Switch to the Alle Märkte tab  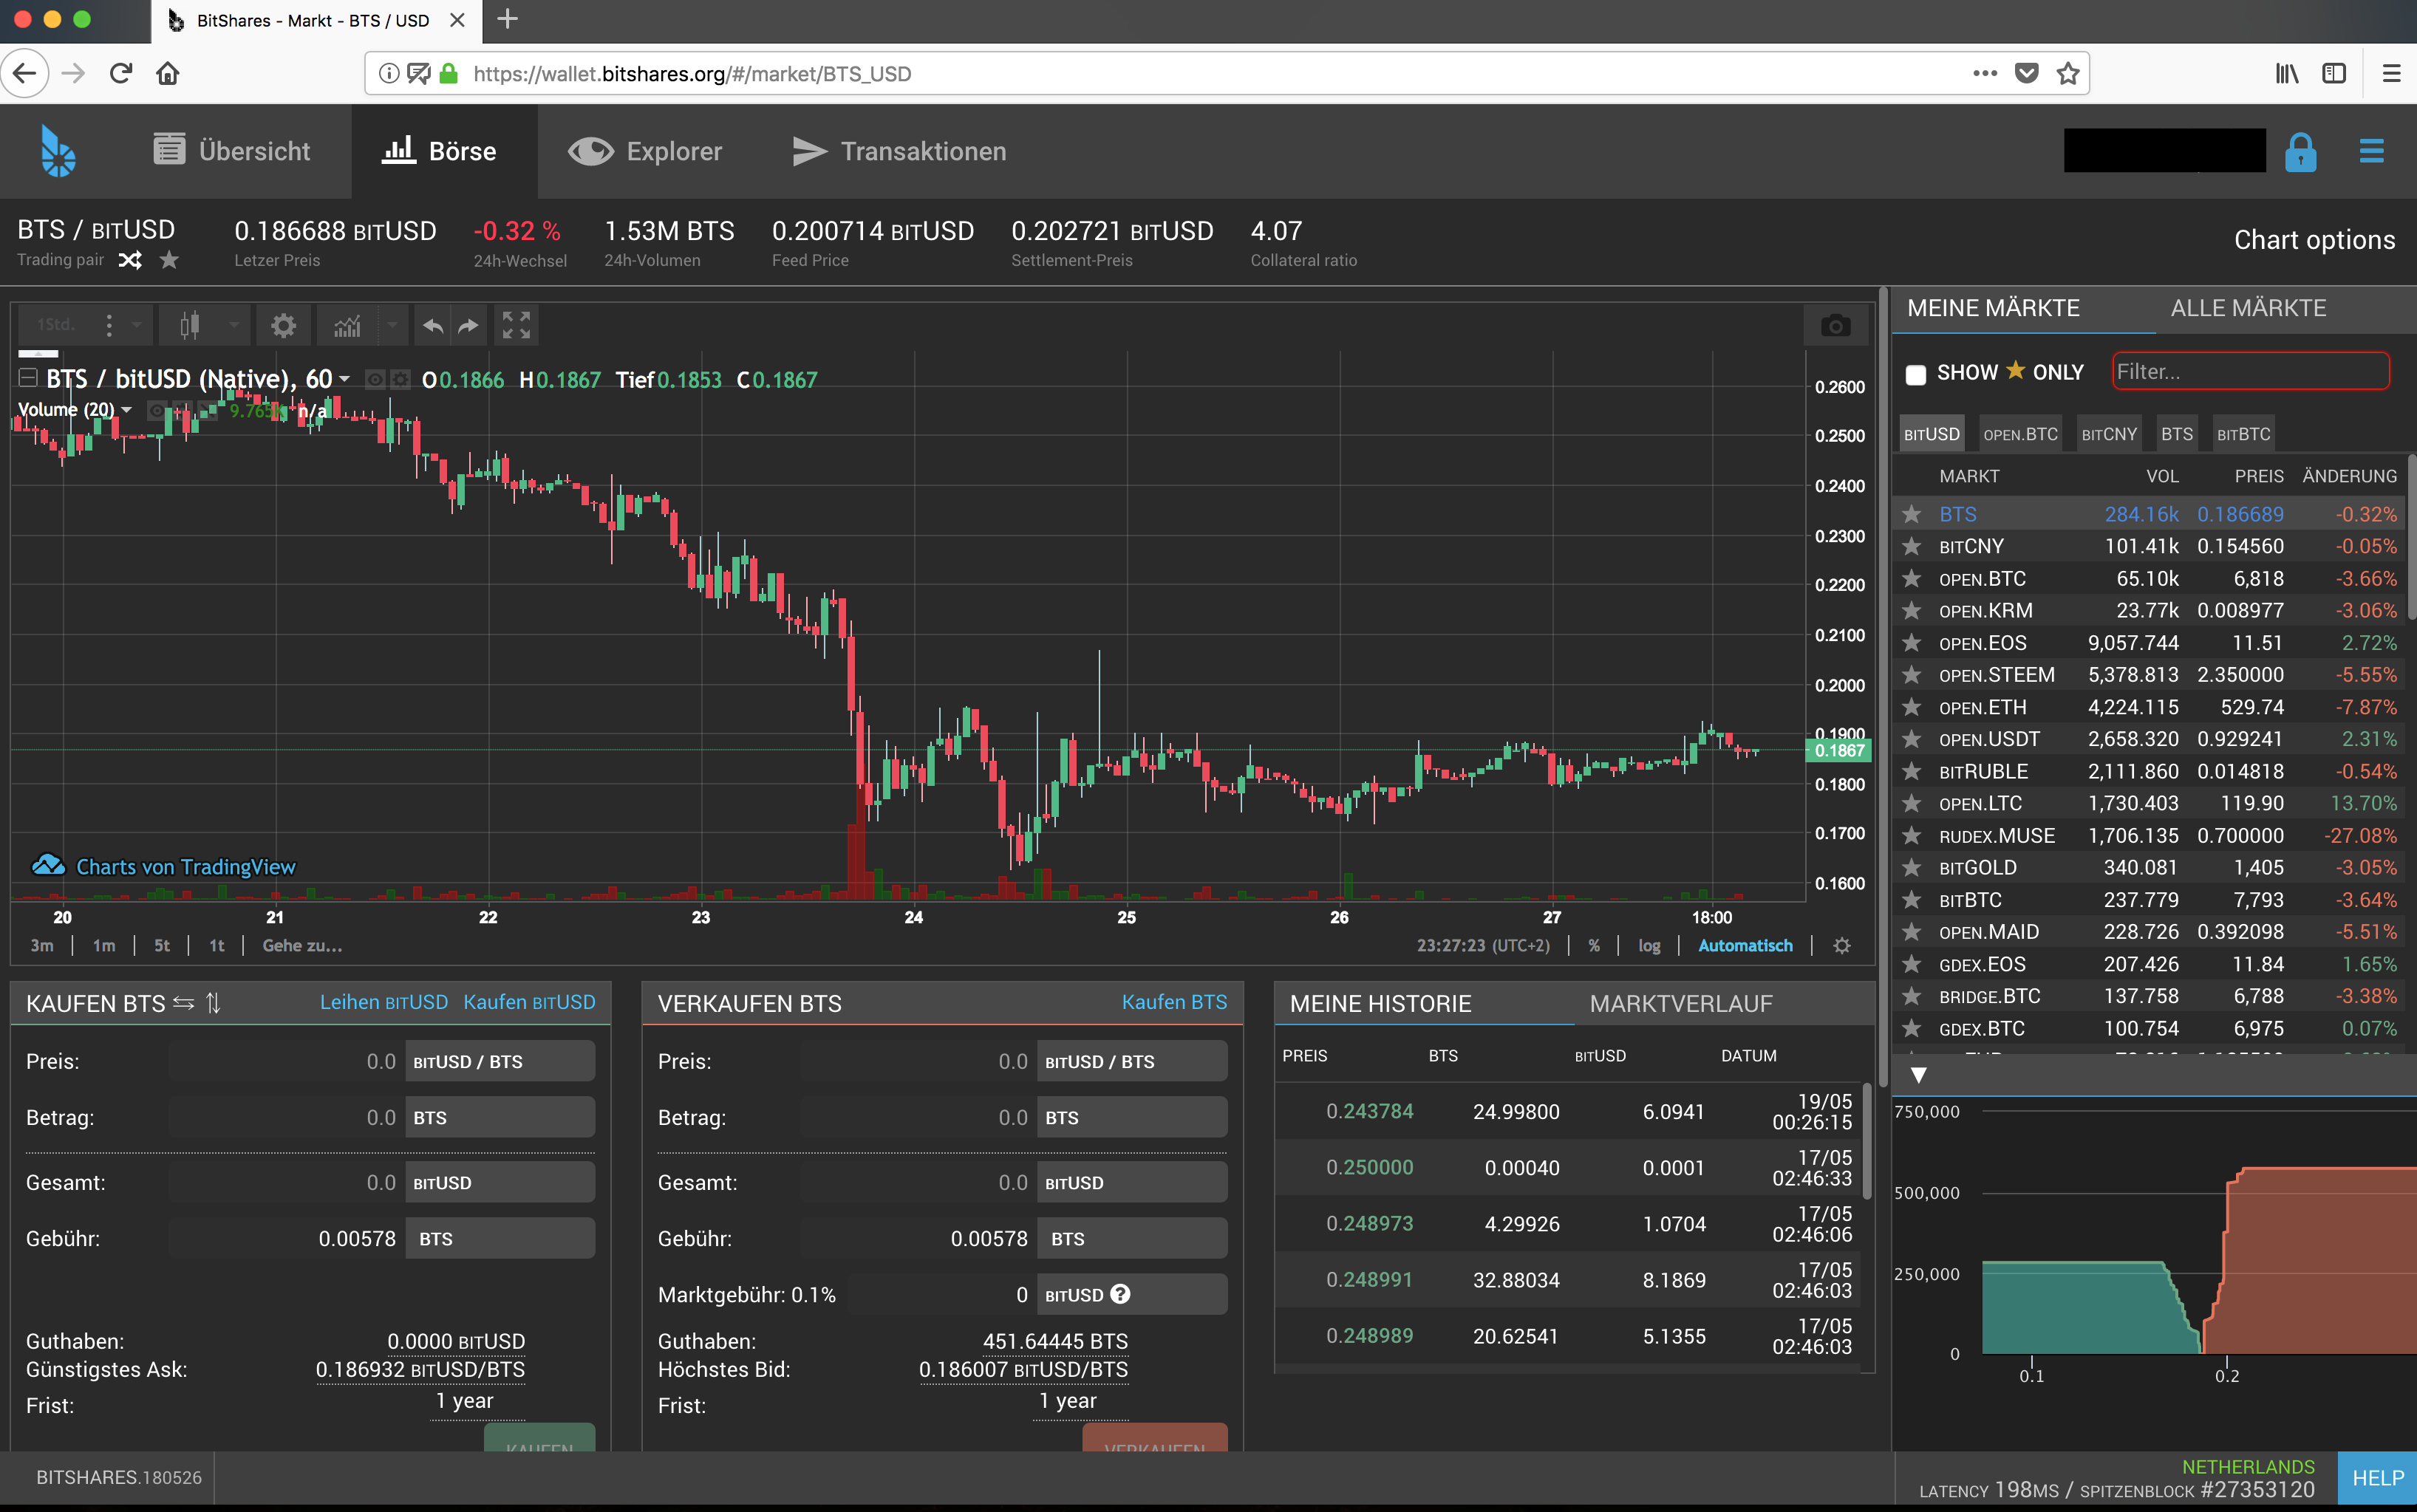click(x=2247, y=308)
